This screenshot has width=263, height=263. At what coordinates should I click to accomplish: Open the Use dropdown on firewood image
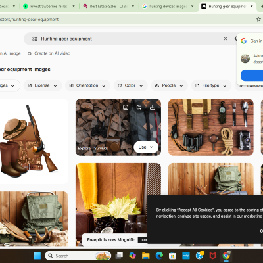point(146,147)
